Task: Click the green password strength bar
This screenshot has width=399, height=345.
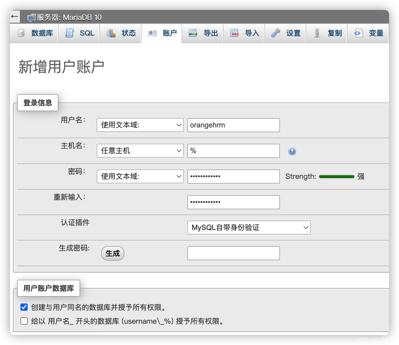Action: pyautogui.click(x=337, y=177)
